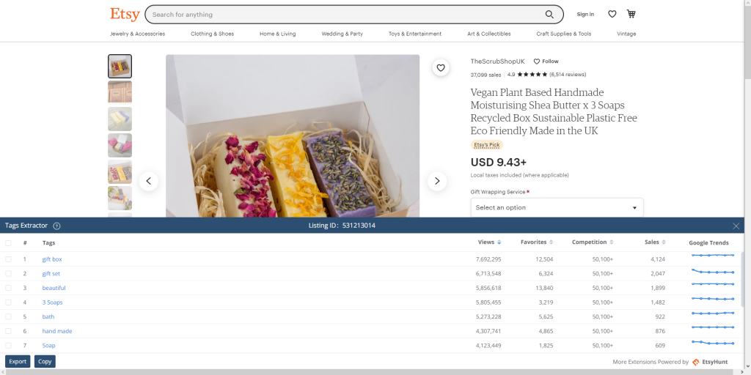Image resolution: width=751 pixels, height=375 pixels.
Task: Sort tags by Views column
Action: click(488, 242)
